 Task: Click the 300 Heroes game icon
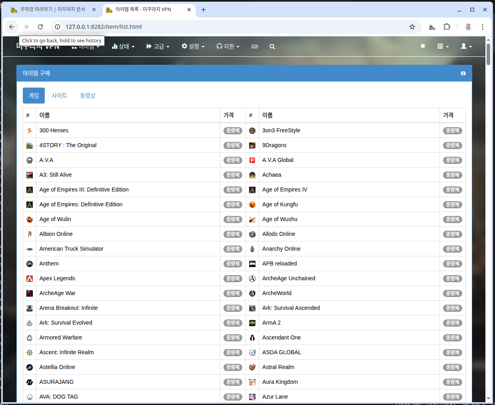(x=30, y=131)
